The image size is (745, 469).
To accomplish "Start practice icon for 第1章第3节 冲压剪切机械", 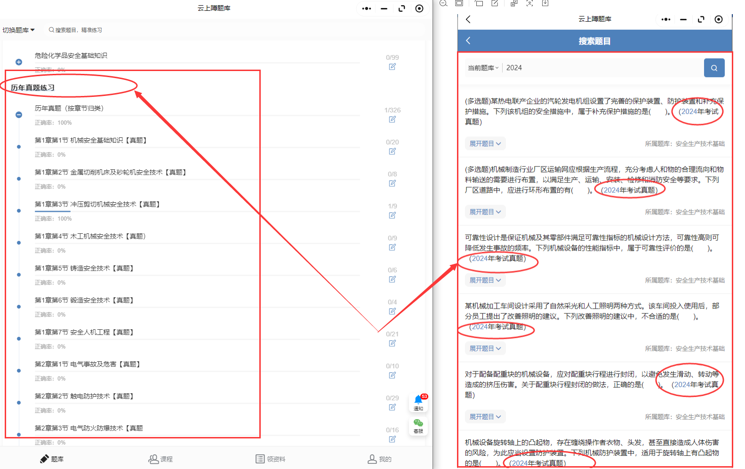I will pos(392,215).
